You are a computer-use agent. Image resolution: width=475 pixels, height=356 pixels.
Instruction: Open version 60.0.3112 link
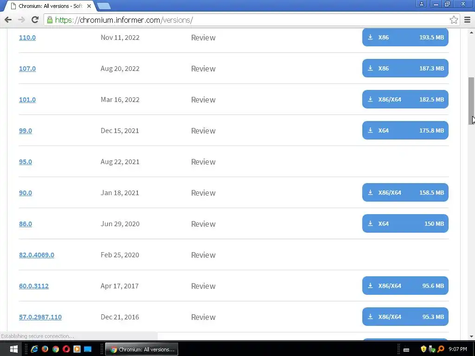[33, 286]
